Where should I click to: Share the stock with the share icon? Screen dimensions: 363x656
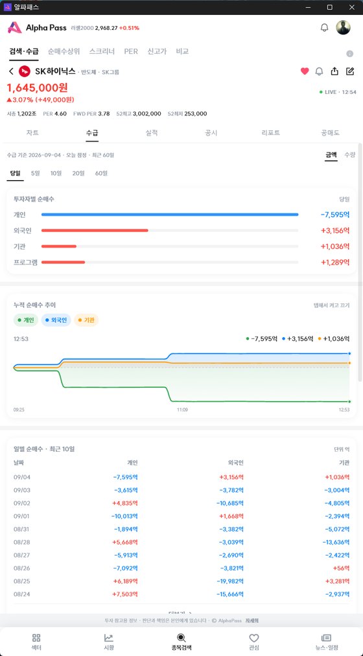[x=334, y=71]
